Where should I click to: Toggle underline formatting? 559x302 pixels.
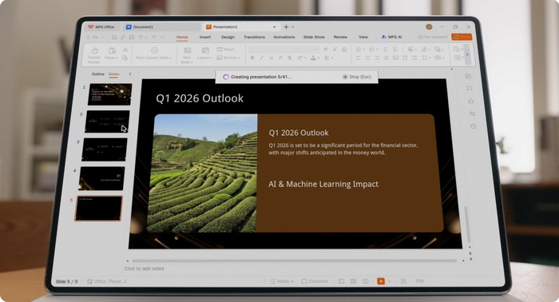tap(271, 58)
